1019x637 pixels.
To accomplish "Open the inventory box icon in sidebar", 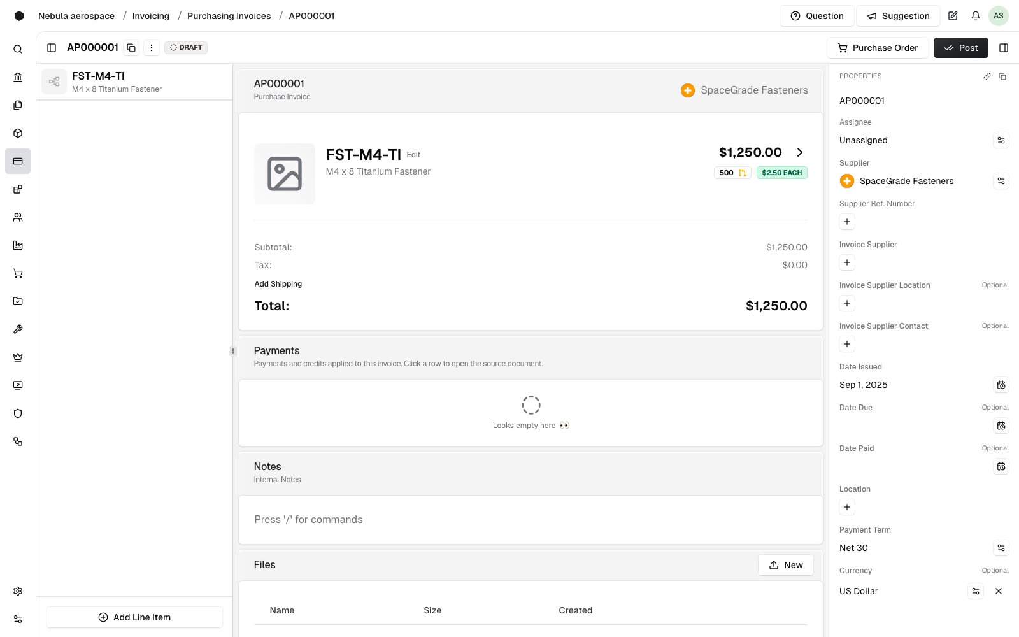I will [18, 133].
